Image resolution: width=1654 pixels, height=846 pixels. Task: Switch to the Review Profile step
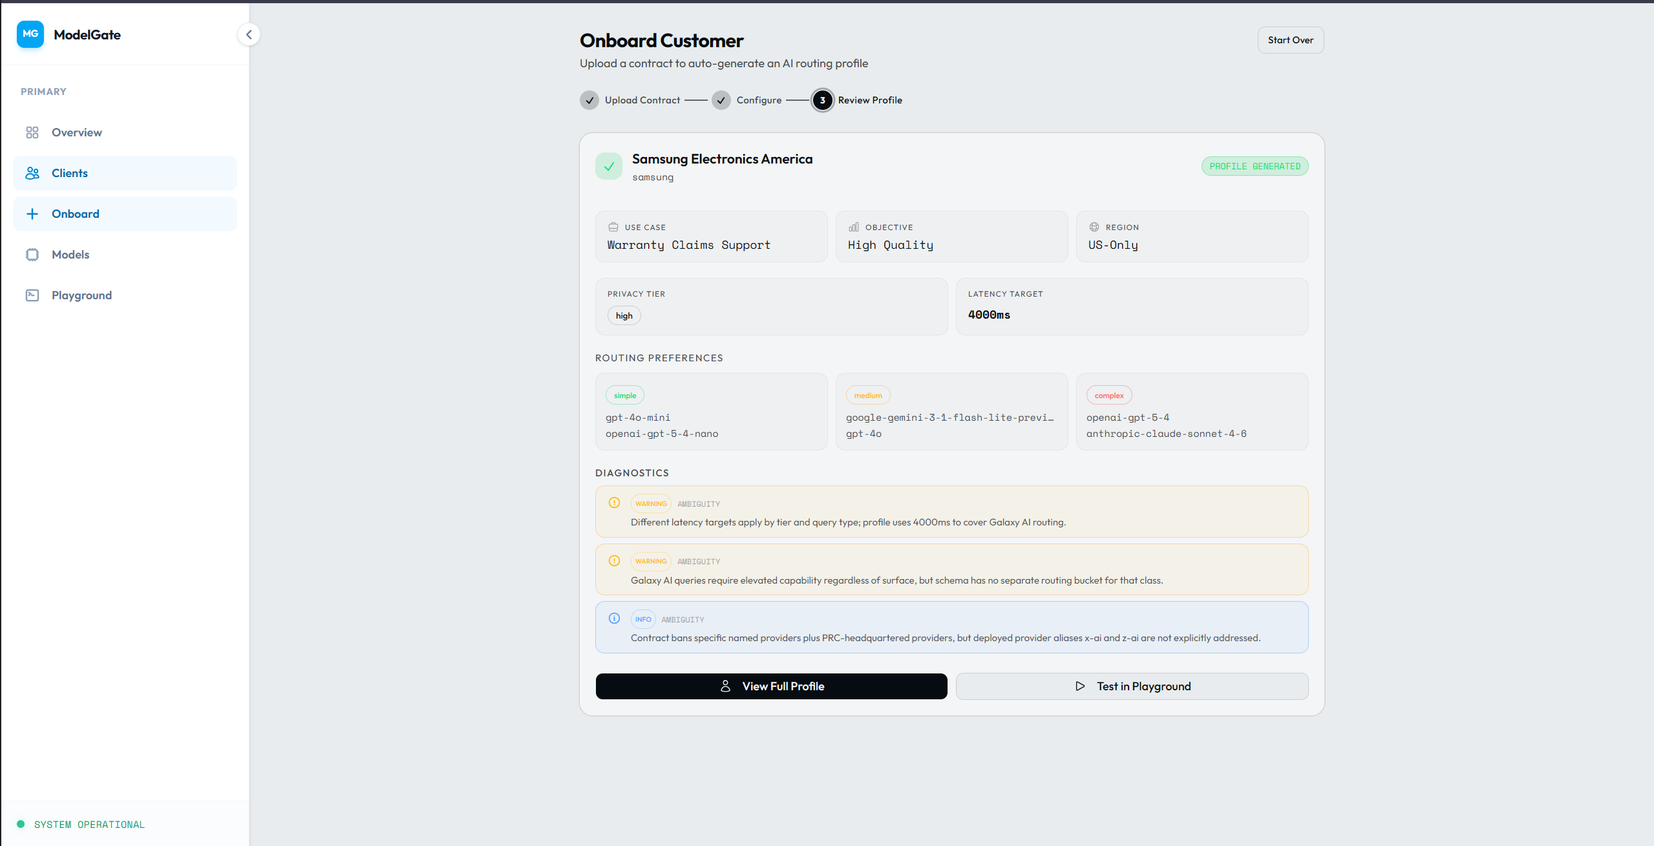pyautogui.click(x=822, y=100)
